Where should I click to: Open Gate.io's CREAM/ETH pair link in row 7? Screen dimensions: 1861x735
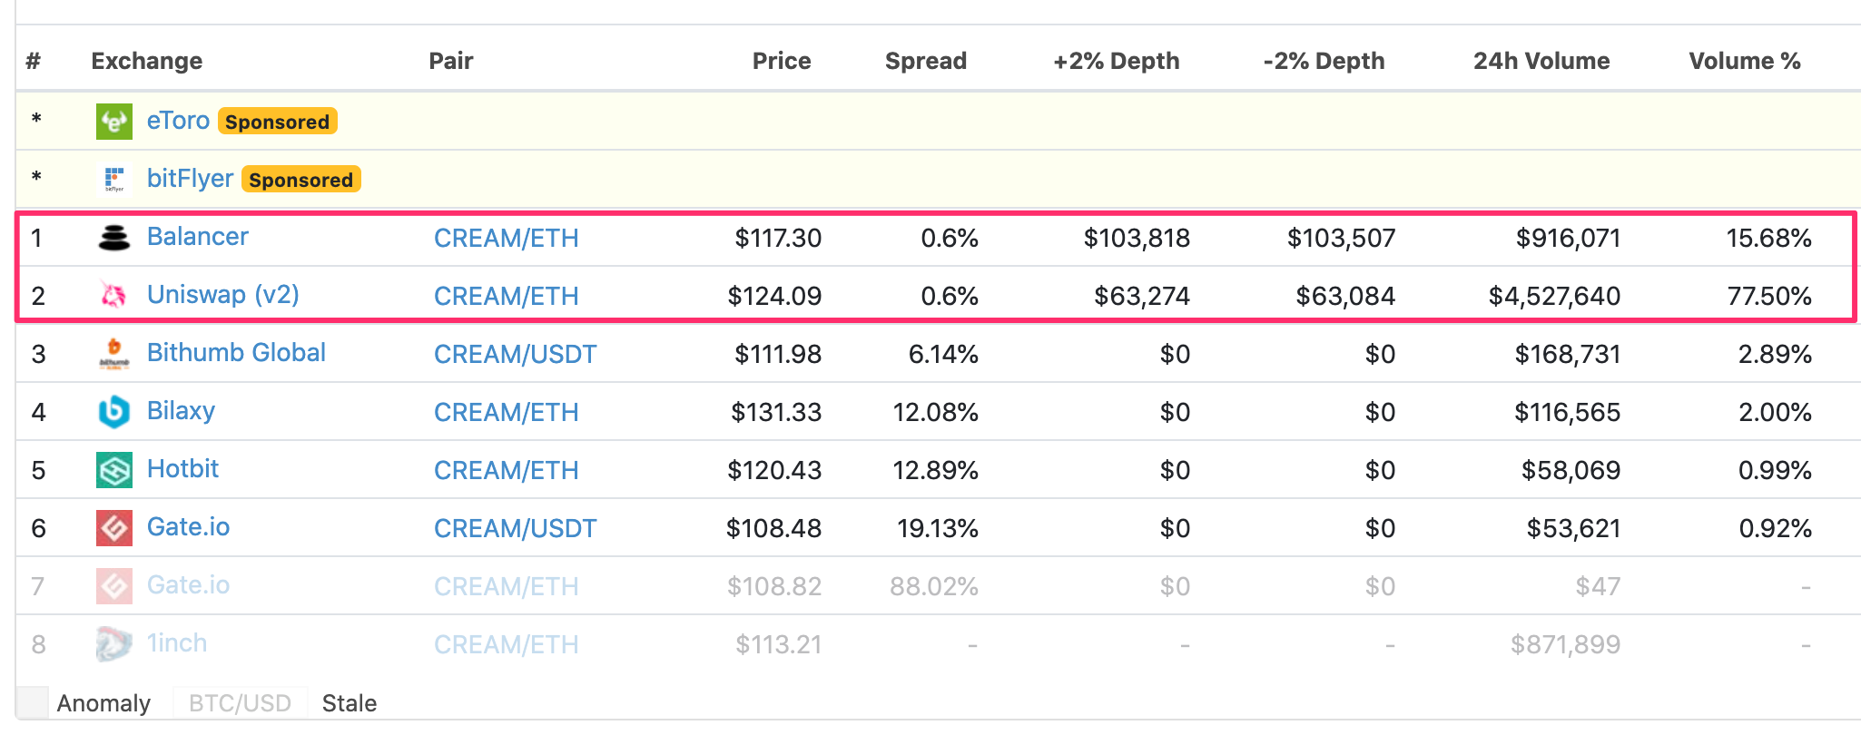pyautogui.click(x=506, y=586)
